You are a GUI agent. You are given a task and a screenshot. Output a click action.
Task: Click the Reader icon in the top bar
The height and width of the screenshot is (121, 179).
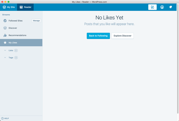pos(21,7)
